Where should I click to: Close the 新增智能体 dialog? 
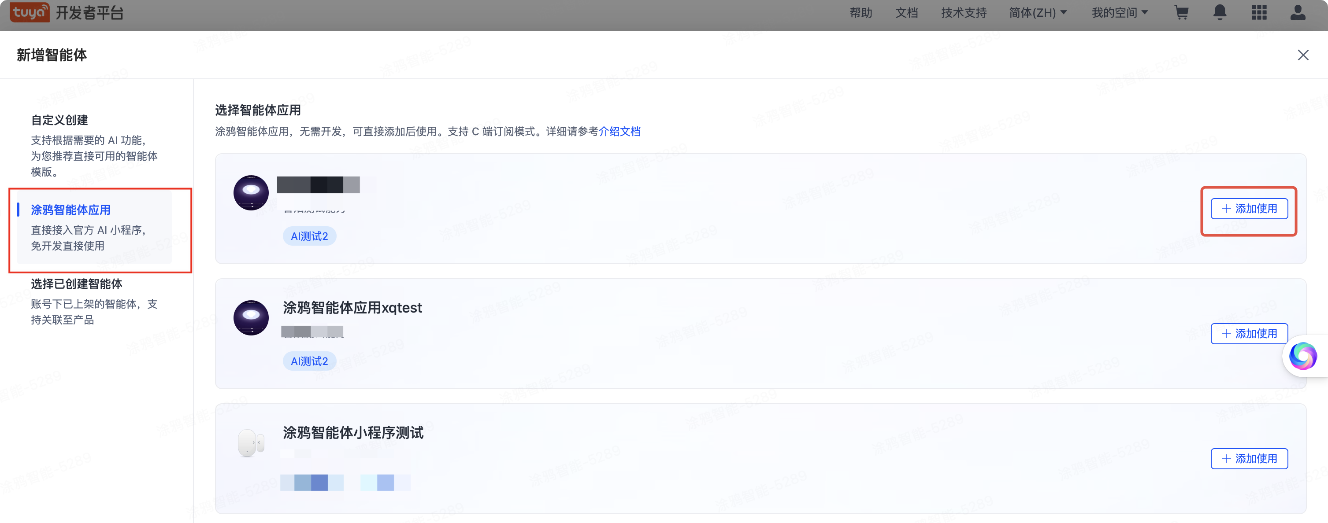pyautogui.click(x=1303, y=55)
